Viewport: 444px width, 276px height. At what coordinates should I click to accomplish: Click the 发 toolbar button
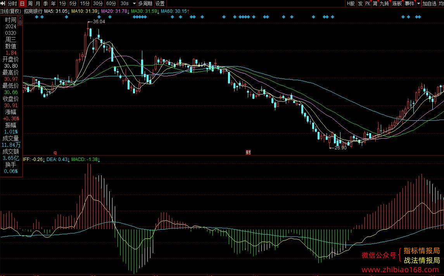(x=360, y=3)
